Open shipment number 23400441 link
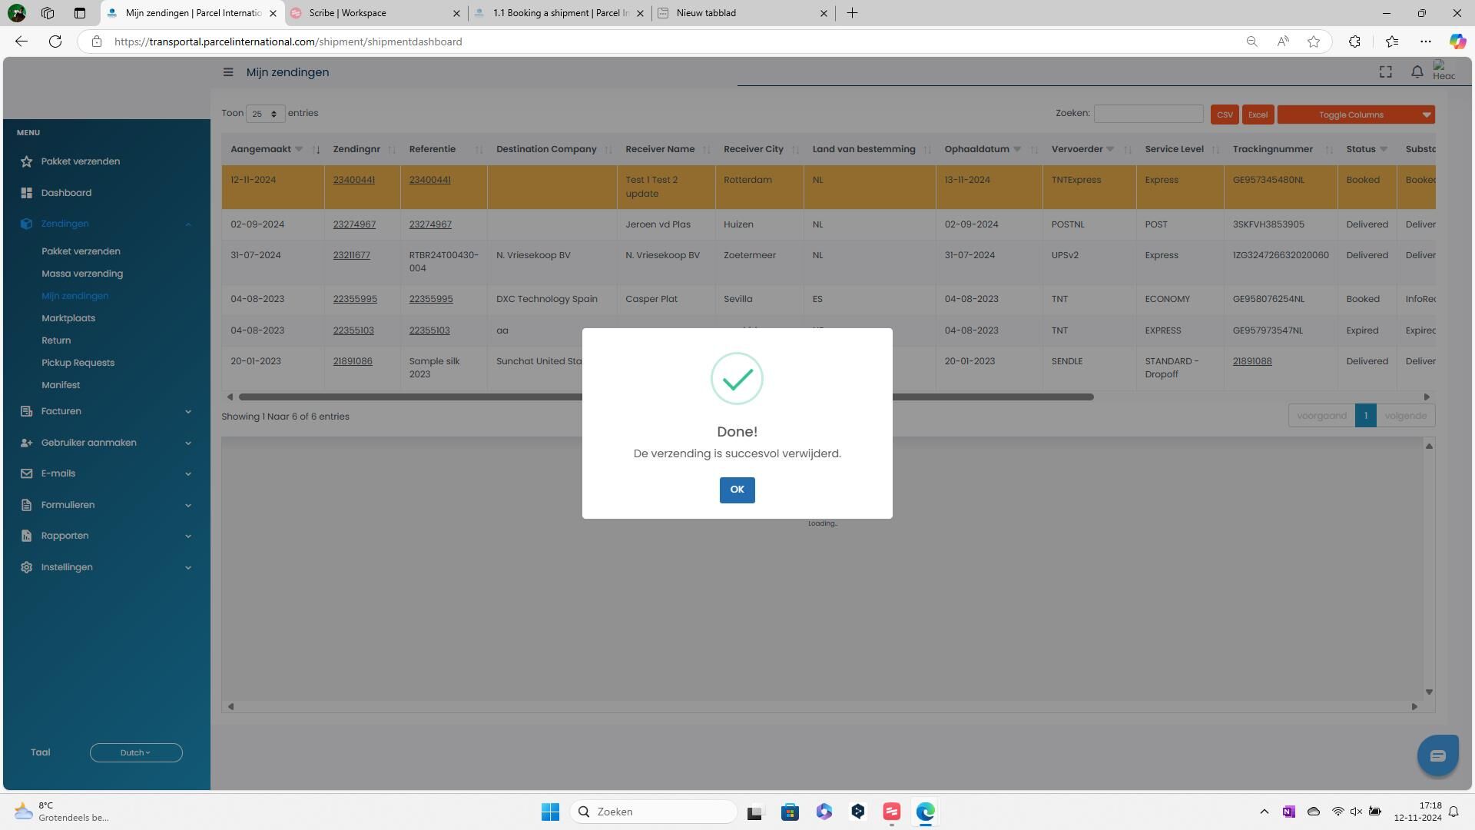 pyautogui.click(x=353, y=180)
